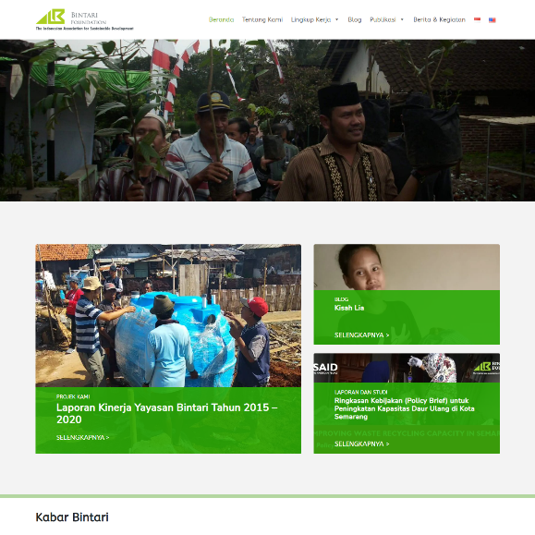The image size is (535, 535).
Task: Go to the Blog menu item
Action: pyautogui.click(x=355, y=19)
